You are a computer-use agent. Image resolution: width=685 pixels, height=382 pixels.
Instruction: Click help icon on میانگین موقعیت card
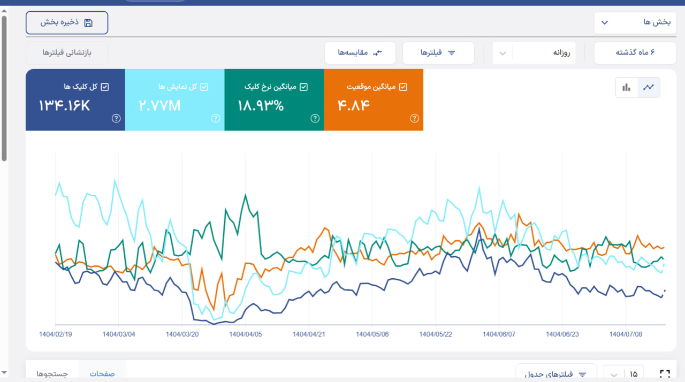(414, 119)
